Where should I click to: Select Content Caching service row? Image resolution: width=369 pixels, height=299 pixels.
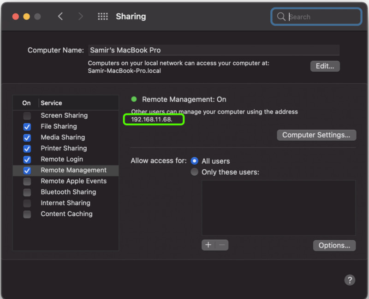click(65, 214)
